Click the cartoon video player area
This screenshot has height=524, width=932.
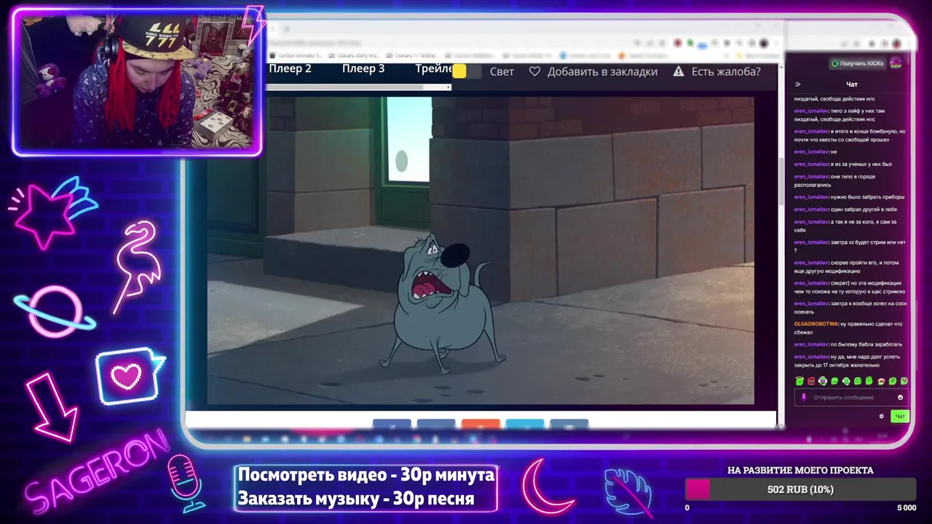(481, 250)
